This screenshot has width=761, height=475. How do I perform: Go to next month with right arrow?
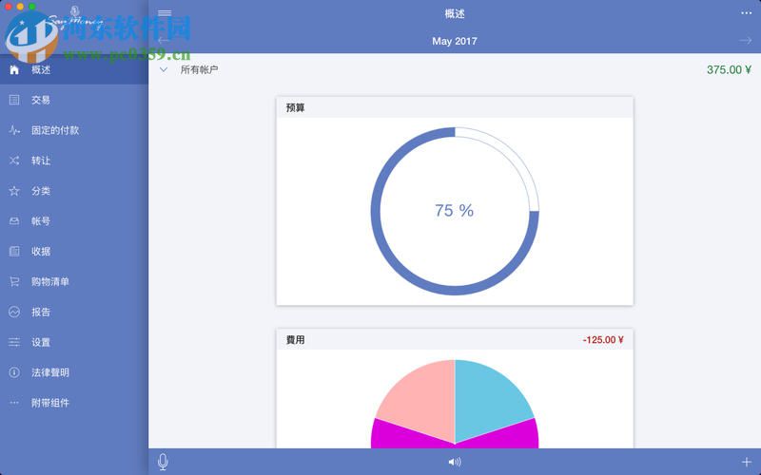tap(746, 41)
